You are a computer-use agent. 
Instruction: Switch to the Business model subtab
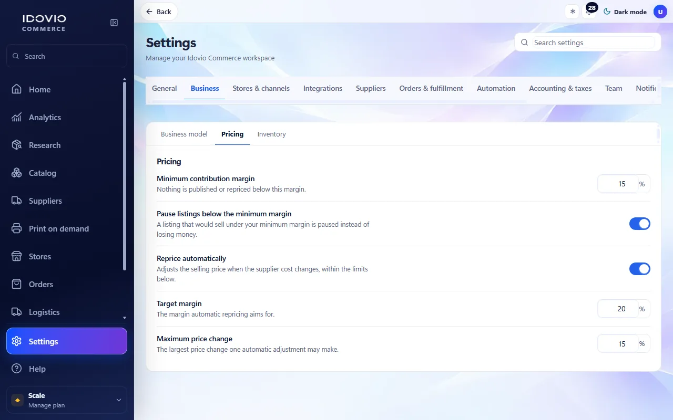[x=184, y=134]
